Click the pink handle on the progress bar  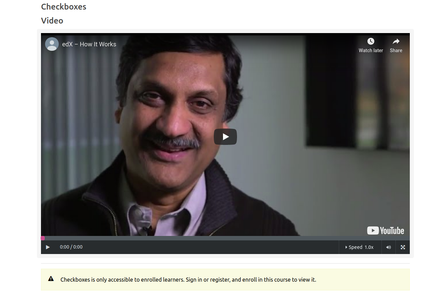[x=43, y=238]
